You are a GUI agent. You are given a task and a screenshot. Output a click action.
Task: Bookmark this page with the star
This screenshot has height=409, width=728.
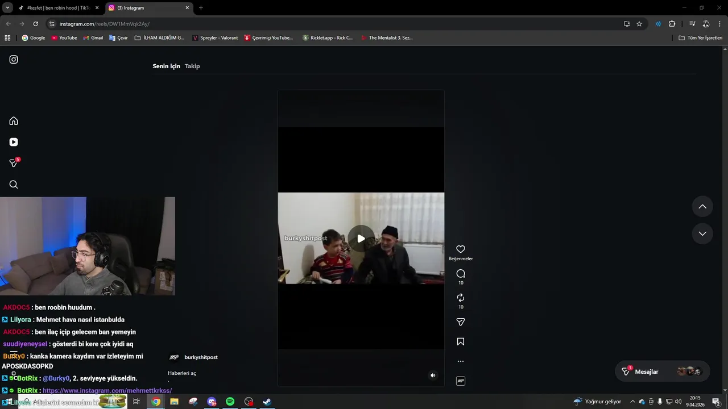click(x=639, y=24)
